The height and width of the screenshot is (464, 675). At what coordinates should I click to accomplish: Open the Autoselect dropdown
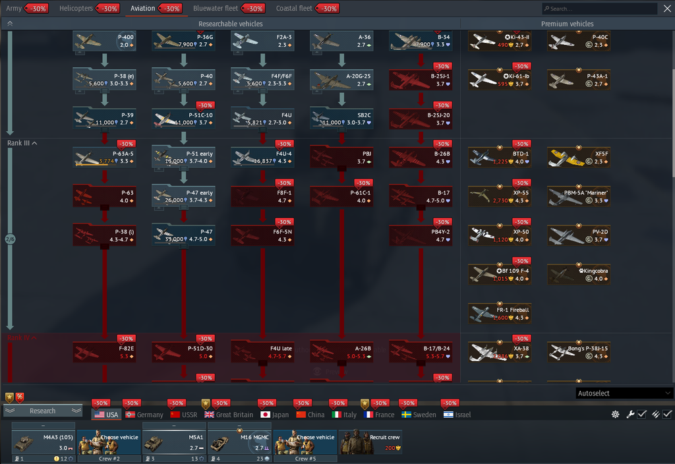[624, 393]
